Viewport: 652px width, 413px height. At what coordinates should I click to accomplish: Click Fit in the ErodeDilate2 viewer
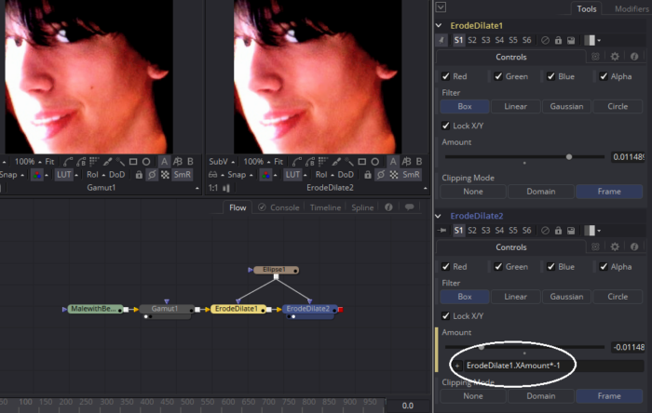click(278, 162)
